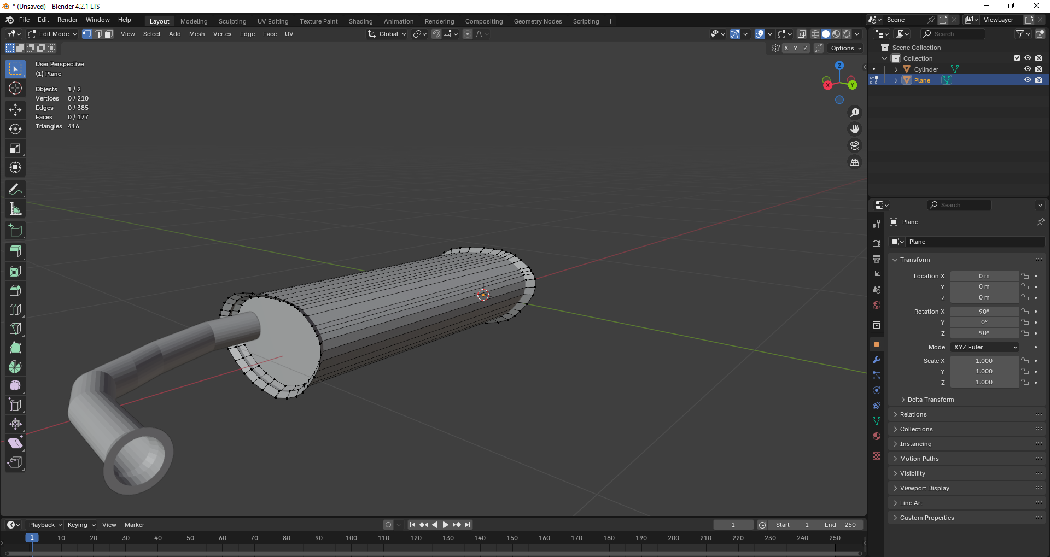The height and width of the screenshot is (557, 1050).
Task: Activate the Shear tool
Action: coord(15,443)
